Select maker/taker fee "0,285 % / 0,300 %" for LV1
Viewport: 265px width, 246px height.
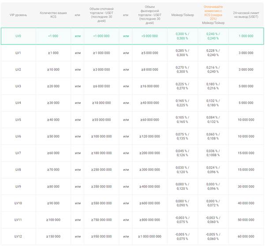pos(183,53)
